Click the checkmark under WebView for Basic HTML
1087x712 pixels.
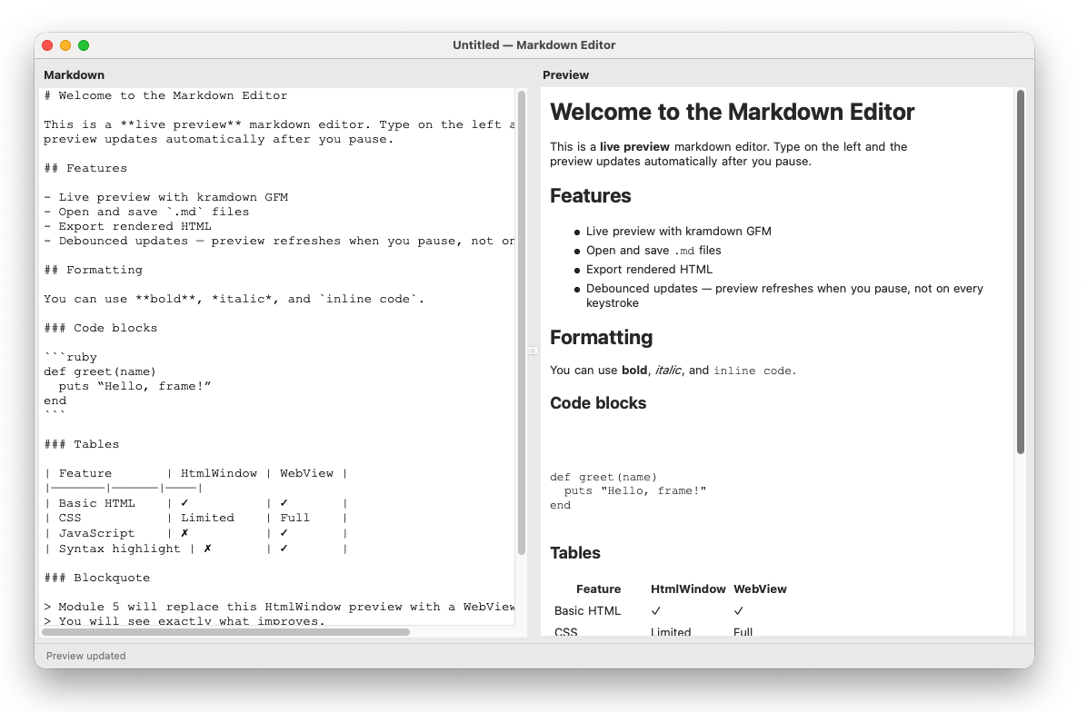pyautogui.click(x=740, y=610)
